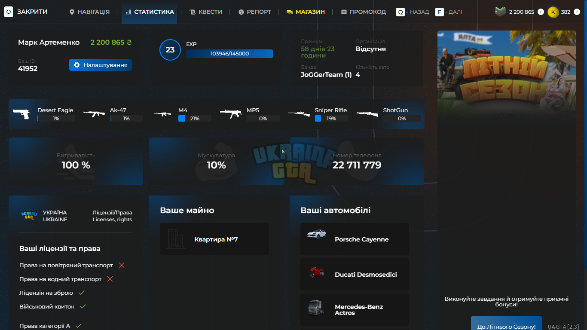The image size is (587, 330).
Task: Click the НАЗАД navigation label
Action: coord(419,12)
